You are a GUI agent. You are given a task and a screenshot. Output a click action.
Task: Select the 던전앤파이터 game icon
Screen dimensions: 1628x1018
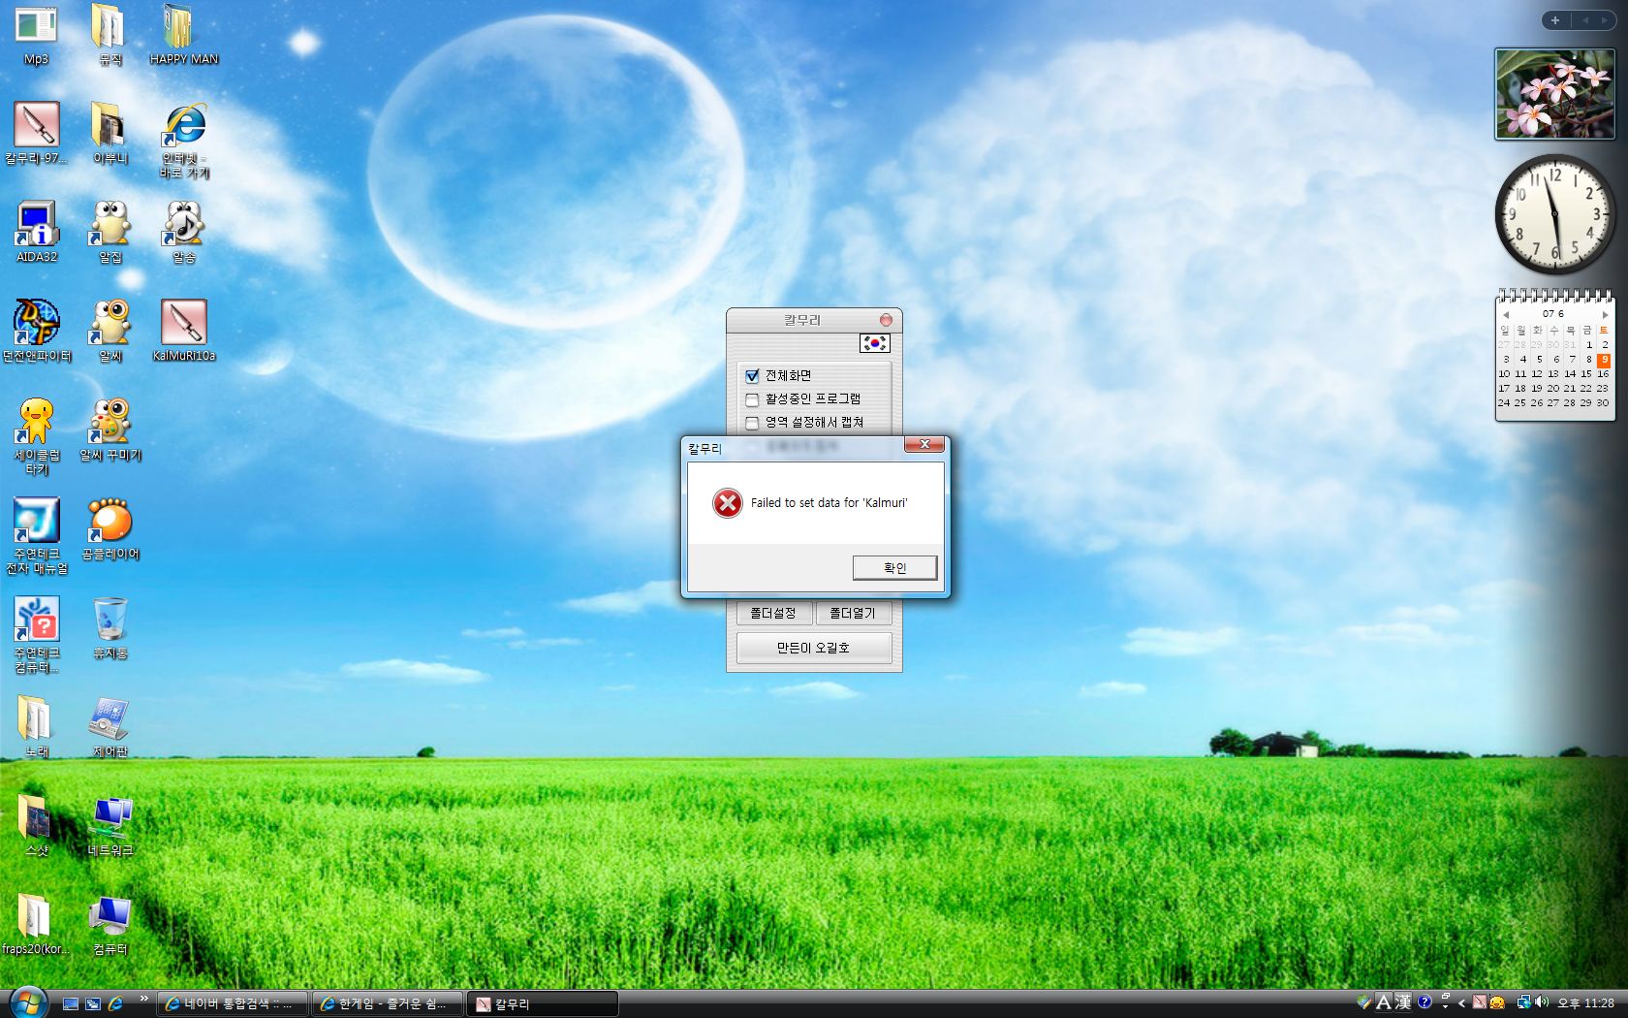37,324
